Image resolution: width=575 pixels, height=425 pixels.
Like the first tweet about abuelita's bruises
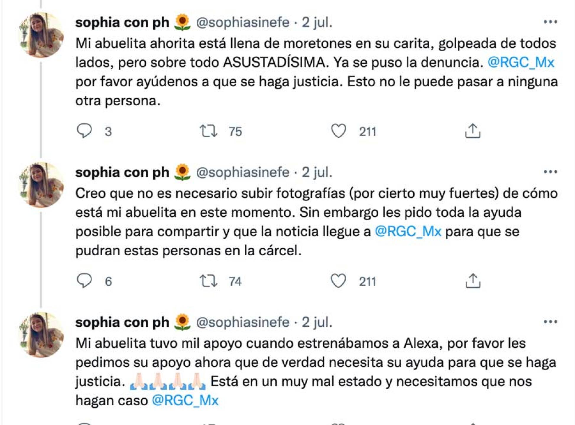338,131
